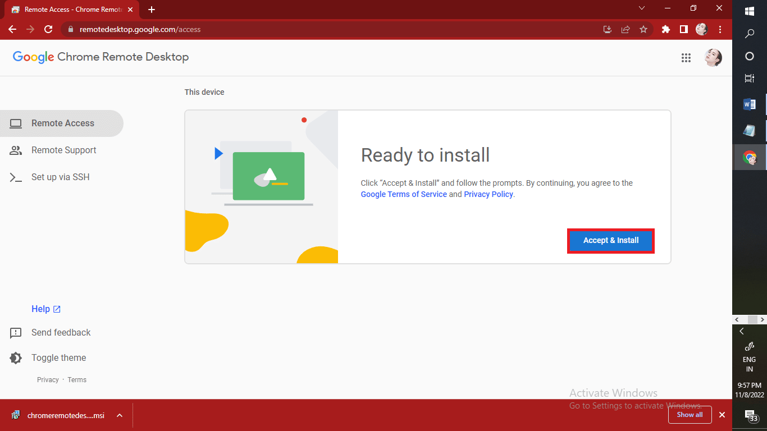Viewport: 767px width, 431px height.
Task: Open Microsoft Word from the taskbar
Action: [x=749, y=104]
